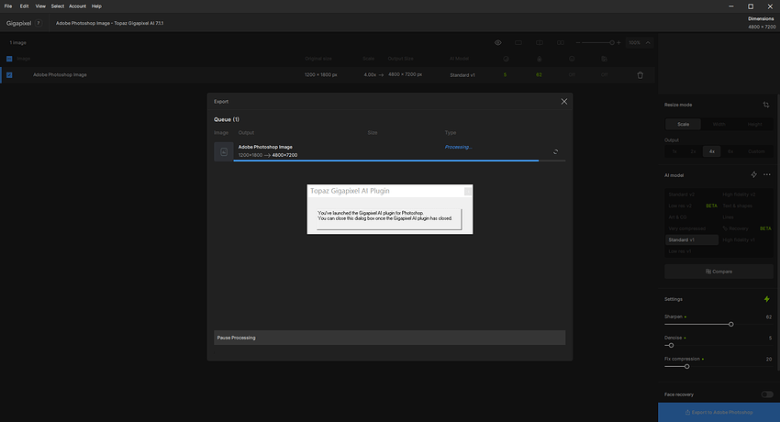The height and width of the screenshot is (422, 780).
Task: Click the Gigapixel version badge 7
Action: pos(39,23)
